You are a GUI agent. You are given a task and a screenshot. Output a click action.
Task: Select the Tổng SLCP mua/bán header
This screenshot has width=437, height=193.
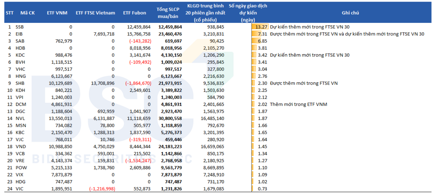coord(168,13)
